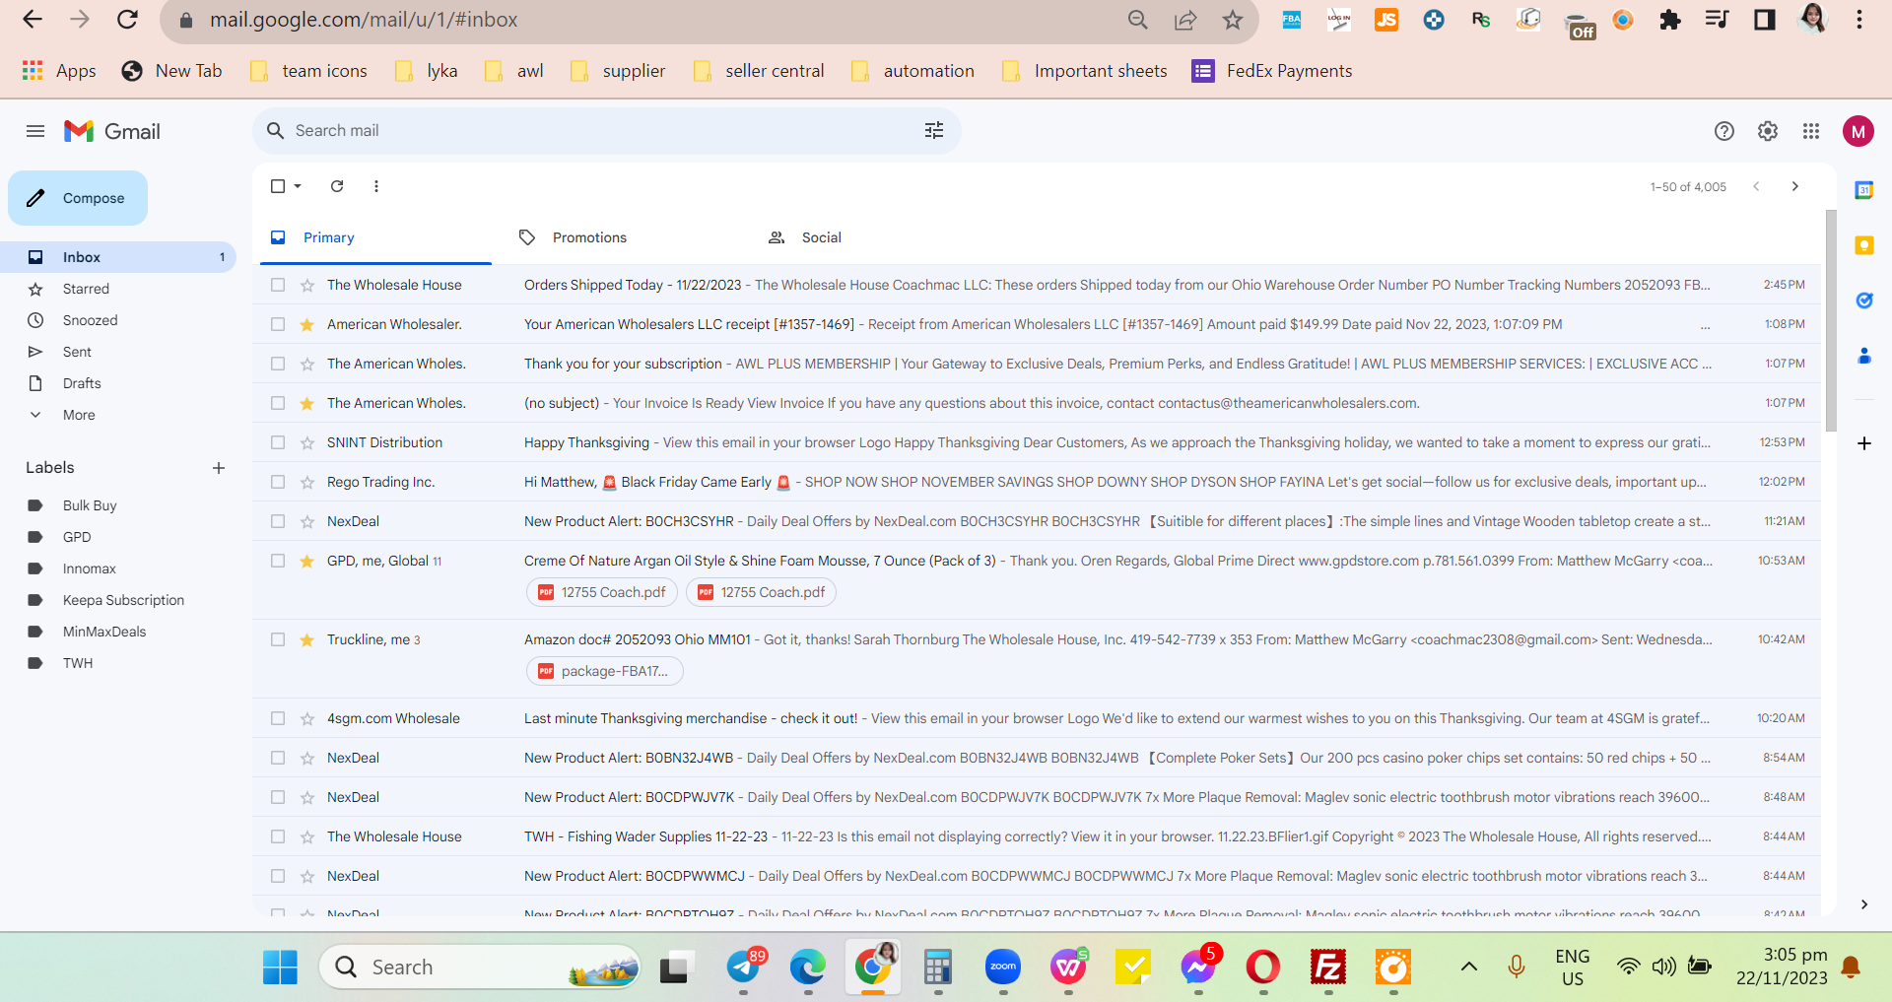Star The Wholesale House Orders Shipped email
The width and height of the screenshot is (1892, 1002).
click(307, 285)
